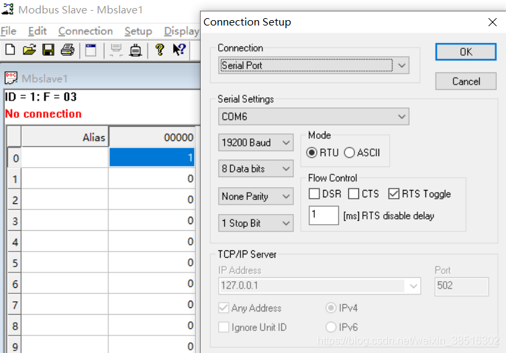The image size is (506, 353).
Task: Click row header 8 in Mbslave1 table
Action: (x=15, y=325)
